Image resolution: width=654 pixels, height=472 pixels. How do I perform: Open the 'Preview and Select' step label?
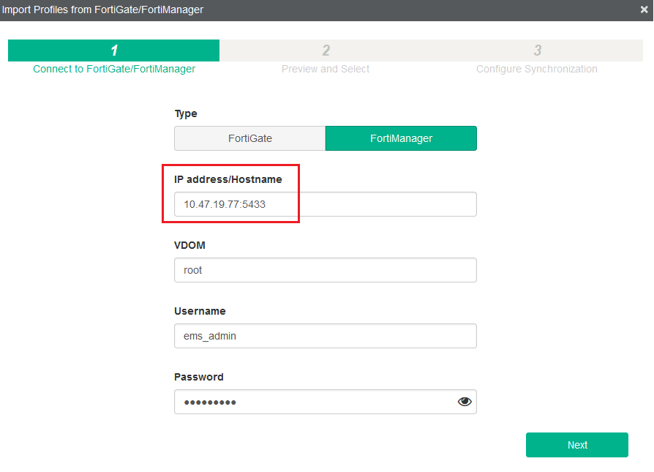pos(326,69)
